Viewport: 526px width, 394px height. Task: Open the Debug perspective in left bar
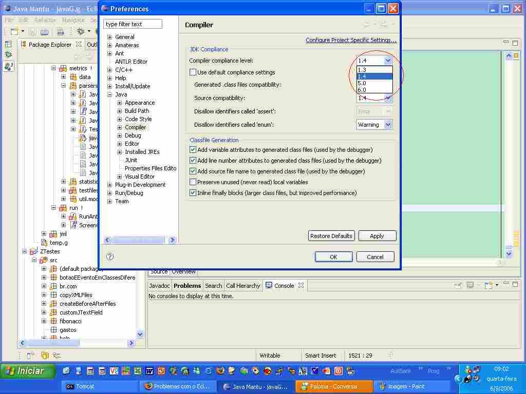tap(8, 55)
